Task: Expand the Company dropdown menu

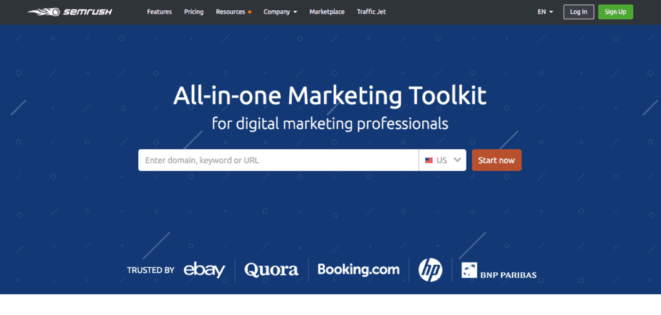Action: click(280, 12)
